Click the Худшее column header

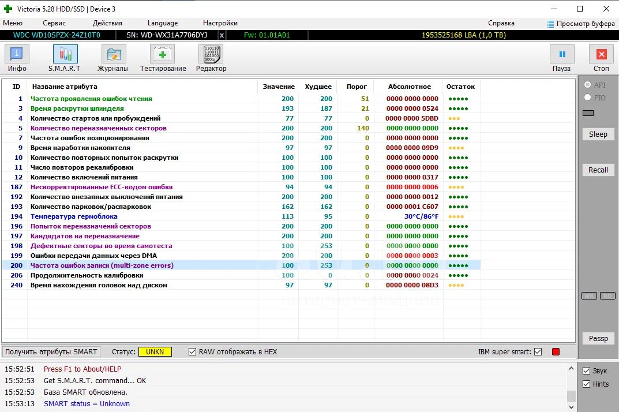click(318, 87)
